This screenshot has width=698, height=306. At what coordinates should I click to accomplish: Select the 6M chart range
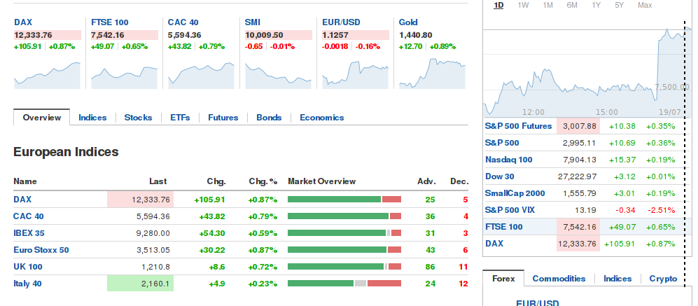[x=572, y=5]
